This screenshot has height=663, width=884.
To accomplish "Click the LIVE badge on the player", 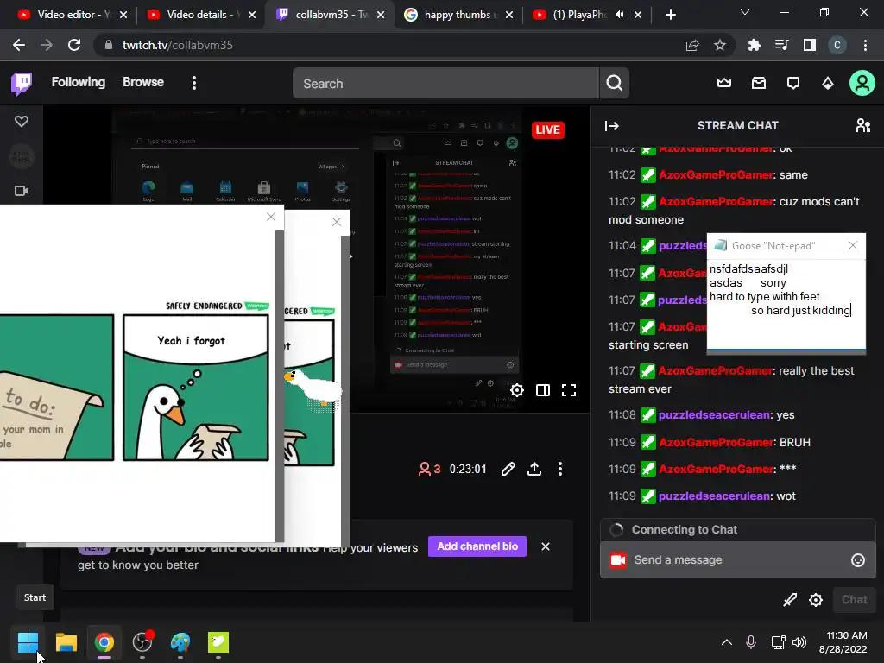I will point(547,129).
